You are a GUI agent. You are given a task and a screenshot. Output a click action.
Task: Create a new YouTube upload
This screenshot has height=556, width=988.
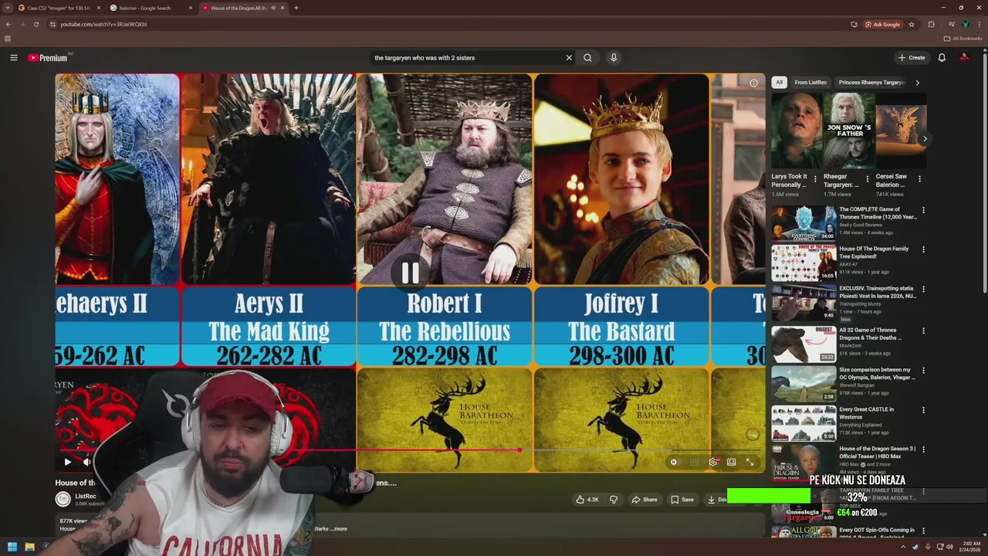(911, 58)
